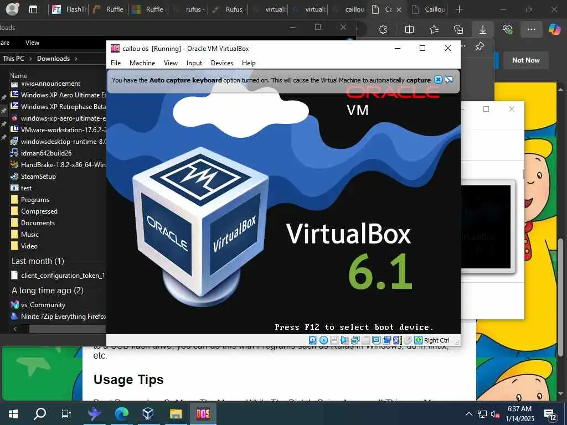Open Edge Favorites star icon
Image resolution: width=567 pixels, height=425 pixels.
point(434,29)
